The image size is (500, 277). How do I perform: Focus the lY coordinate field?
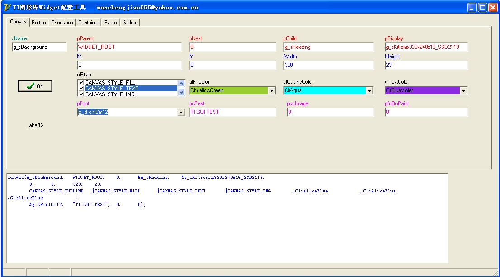[x=233, y=65]
